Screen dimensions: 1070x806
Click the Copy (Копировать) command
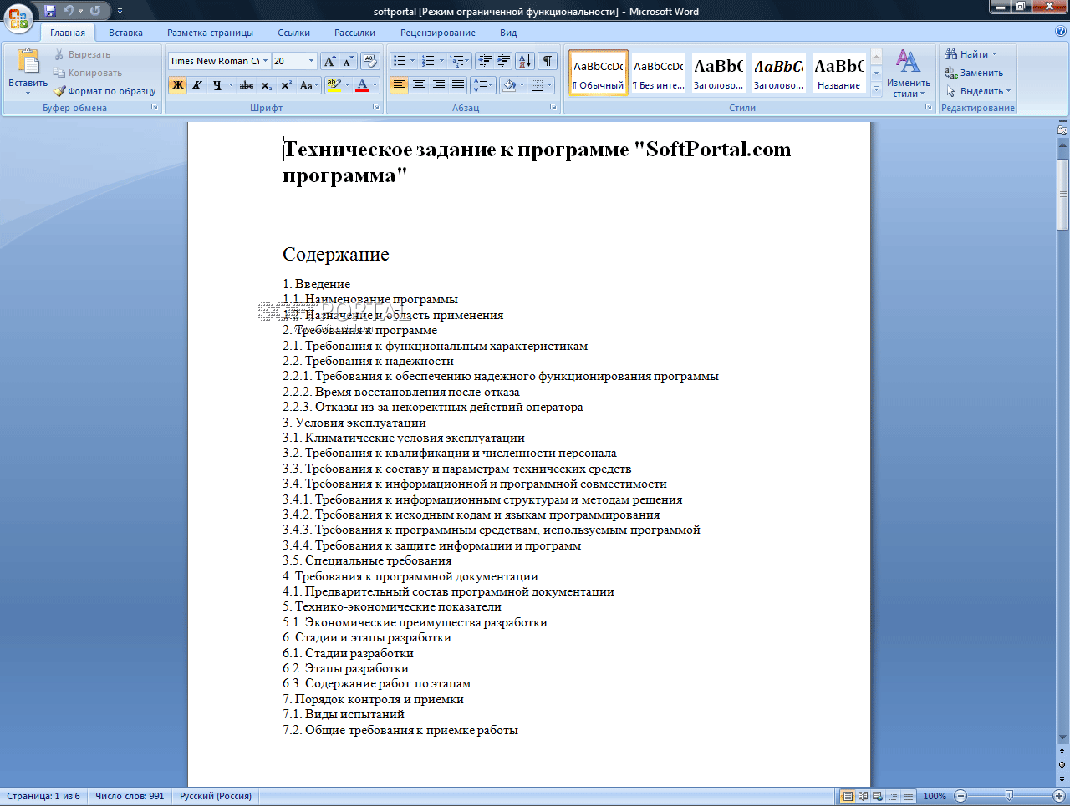pos(88,73)
